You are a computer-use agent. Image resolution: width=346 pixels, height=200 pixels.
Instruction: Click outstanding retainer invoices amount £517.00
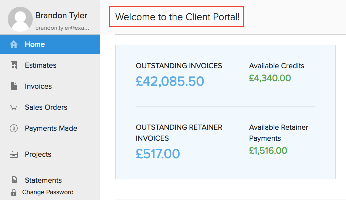coord(158,153)
